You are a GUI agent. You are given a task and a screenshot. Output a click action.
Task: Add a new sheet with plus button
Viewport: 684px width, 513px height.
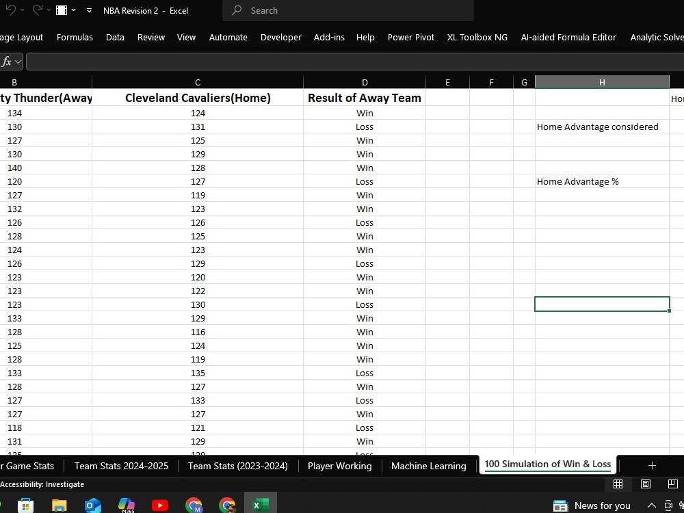point(652,465)
